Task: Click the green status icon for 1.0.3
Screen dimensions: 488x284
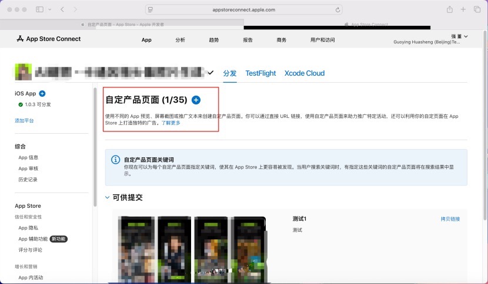Action: pos(21,104)
